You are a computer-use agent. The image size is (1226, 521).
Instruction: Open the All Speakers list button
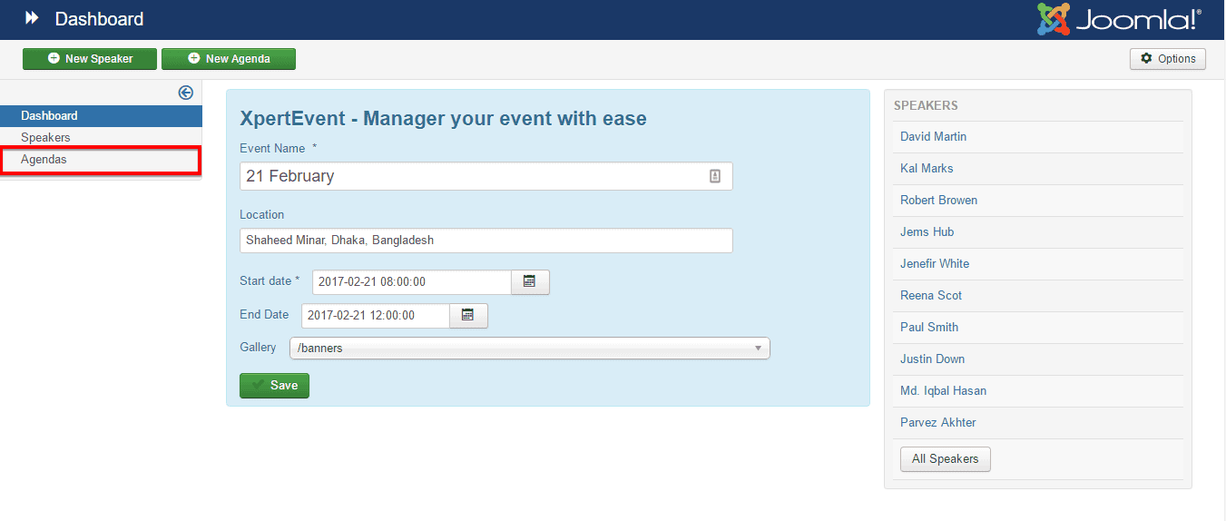pos(945,459)
